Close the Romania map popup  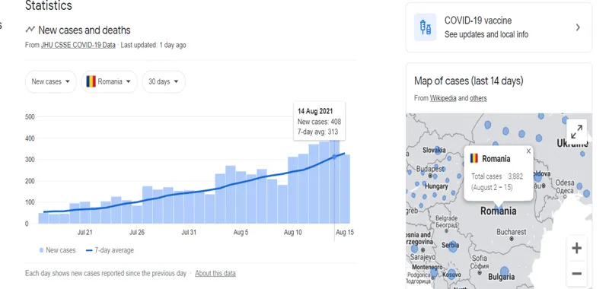[x=528, y=151]
